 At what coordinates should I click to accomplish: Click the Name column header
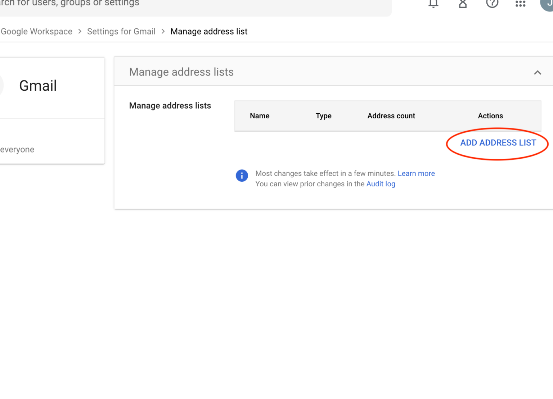[260, 116]
